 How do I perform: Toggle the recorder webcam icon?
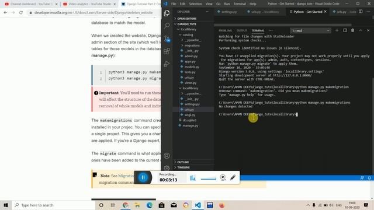coord(223,177)
